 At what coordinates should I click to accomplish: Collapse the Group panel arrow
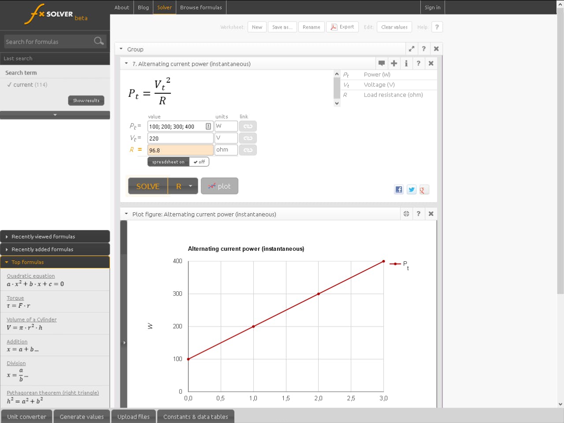pyautogui.click(x=121, y=49)
